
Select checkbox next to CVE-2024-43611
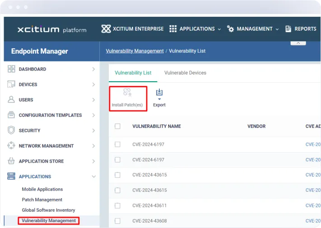coord(117,205)
